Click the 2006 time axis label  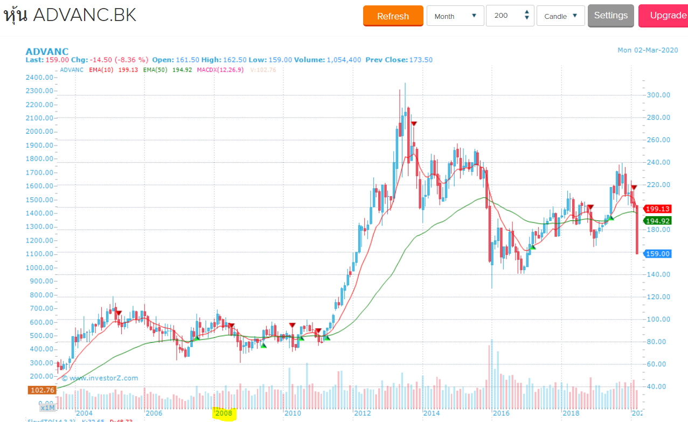pos(154,413)
